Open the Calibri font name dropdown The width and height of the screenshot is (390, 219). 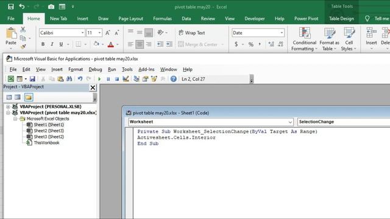[82, 33]
